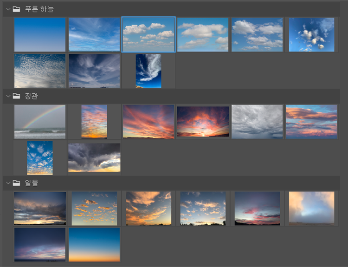Choose the portrait orange rippled sunset sky in 장관
This screenshot has height=267, width=348.
[x=94, y=122]
